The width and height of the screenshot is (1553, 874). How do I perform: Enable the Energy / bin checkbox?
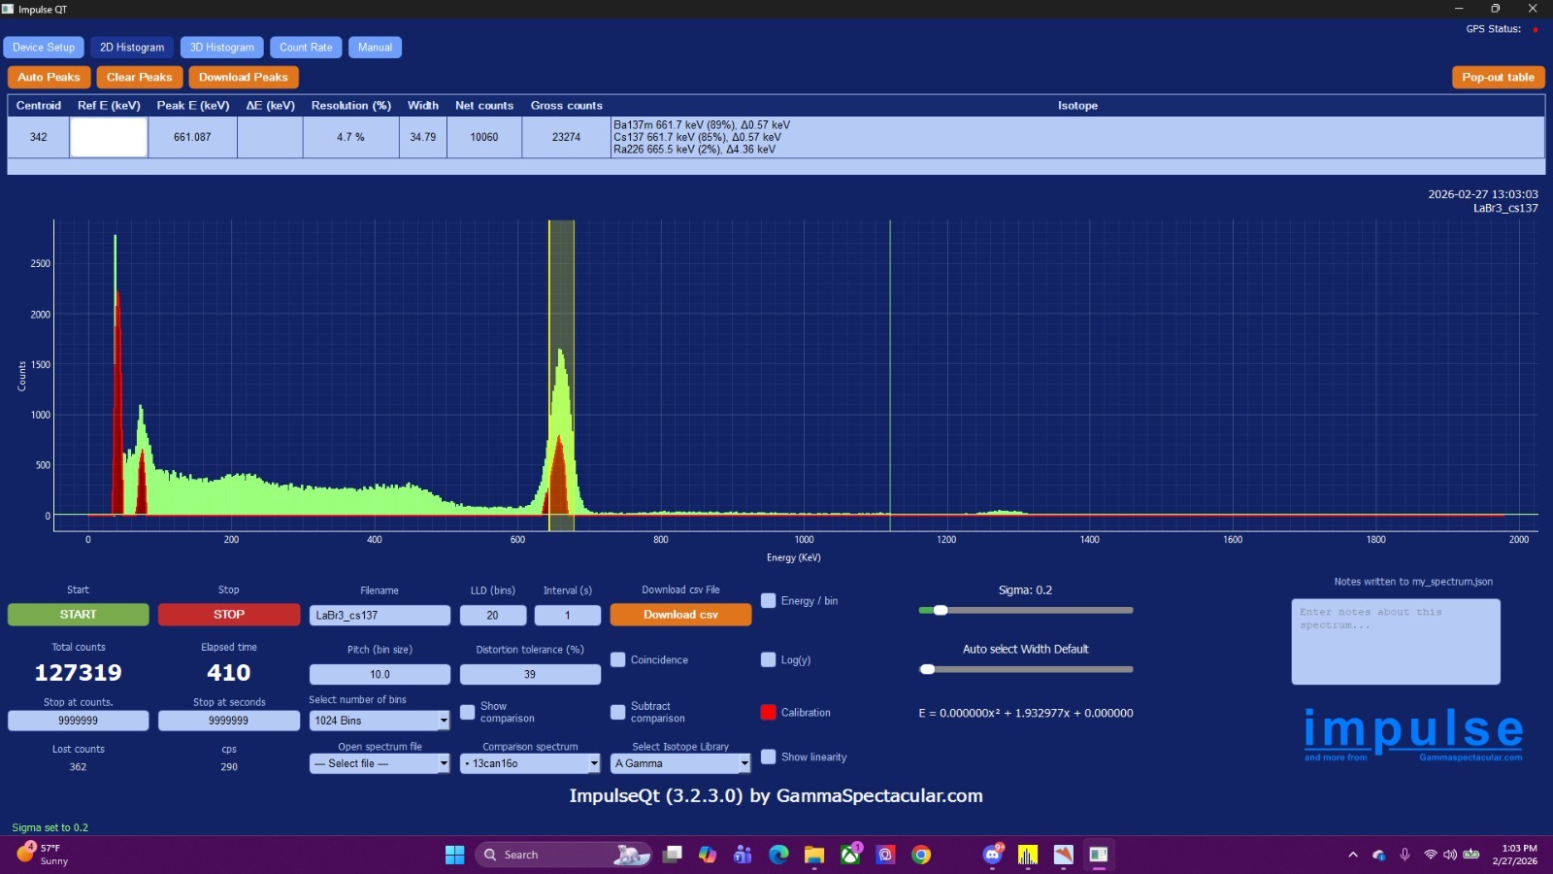[769, 601]
